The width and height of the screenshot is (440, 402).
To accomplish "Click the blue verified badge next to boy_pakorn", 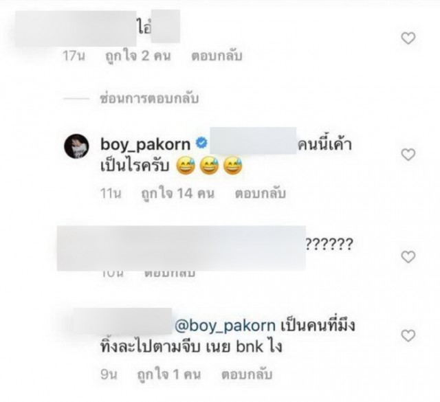I will click(x=201, y=144).
